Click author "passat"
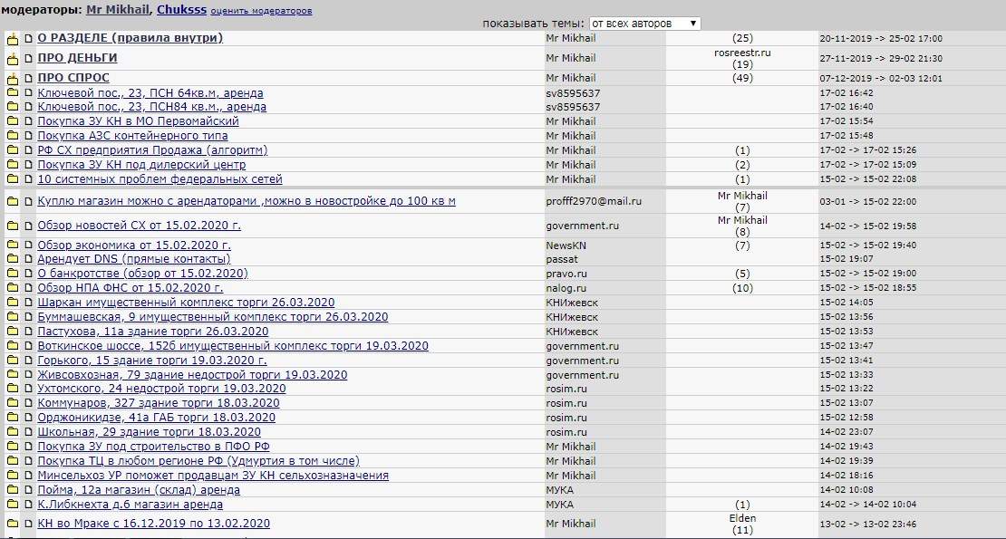Screen dimensions: 1006x539 [x=562, y=260]
